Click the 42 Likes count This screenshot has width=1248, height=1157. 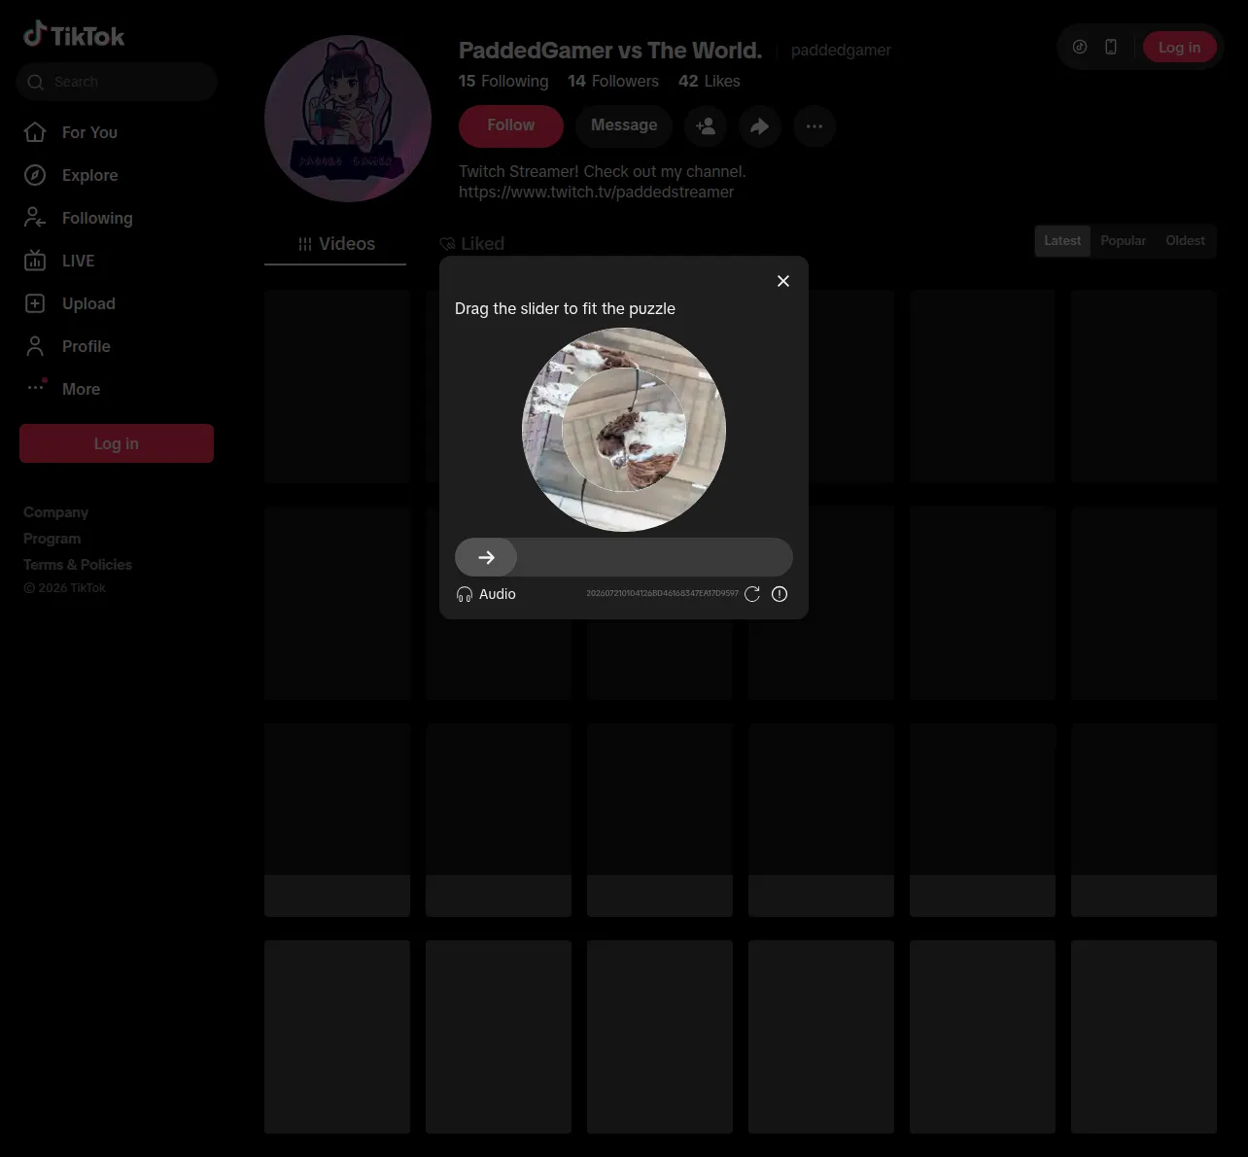click(710, 81)
